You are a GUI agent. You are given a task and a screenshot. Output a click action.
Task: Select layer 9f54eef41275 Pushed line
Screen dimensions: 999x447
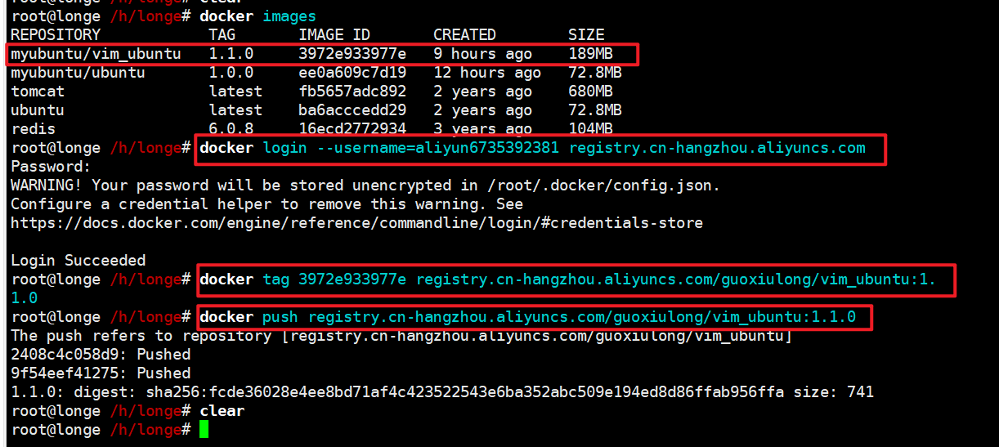(101, 373)
